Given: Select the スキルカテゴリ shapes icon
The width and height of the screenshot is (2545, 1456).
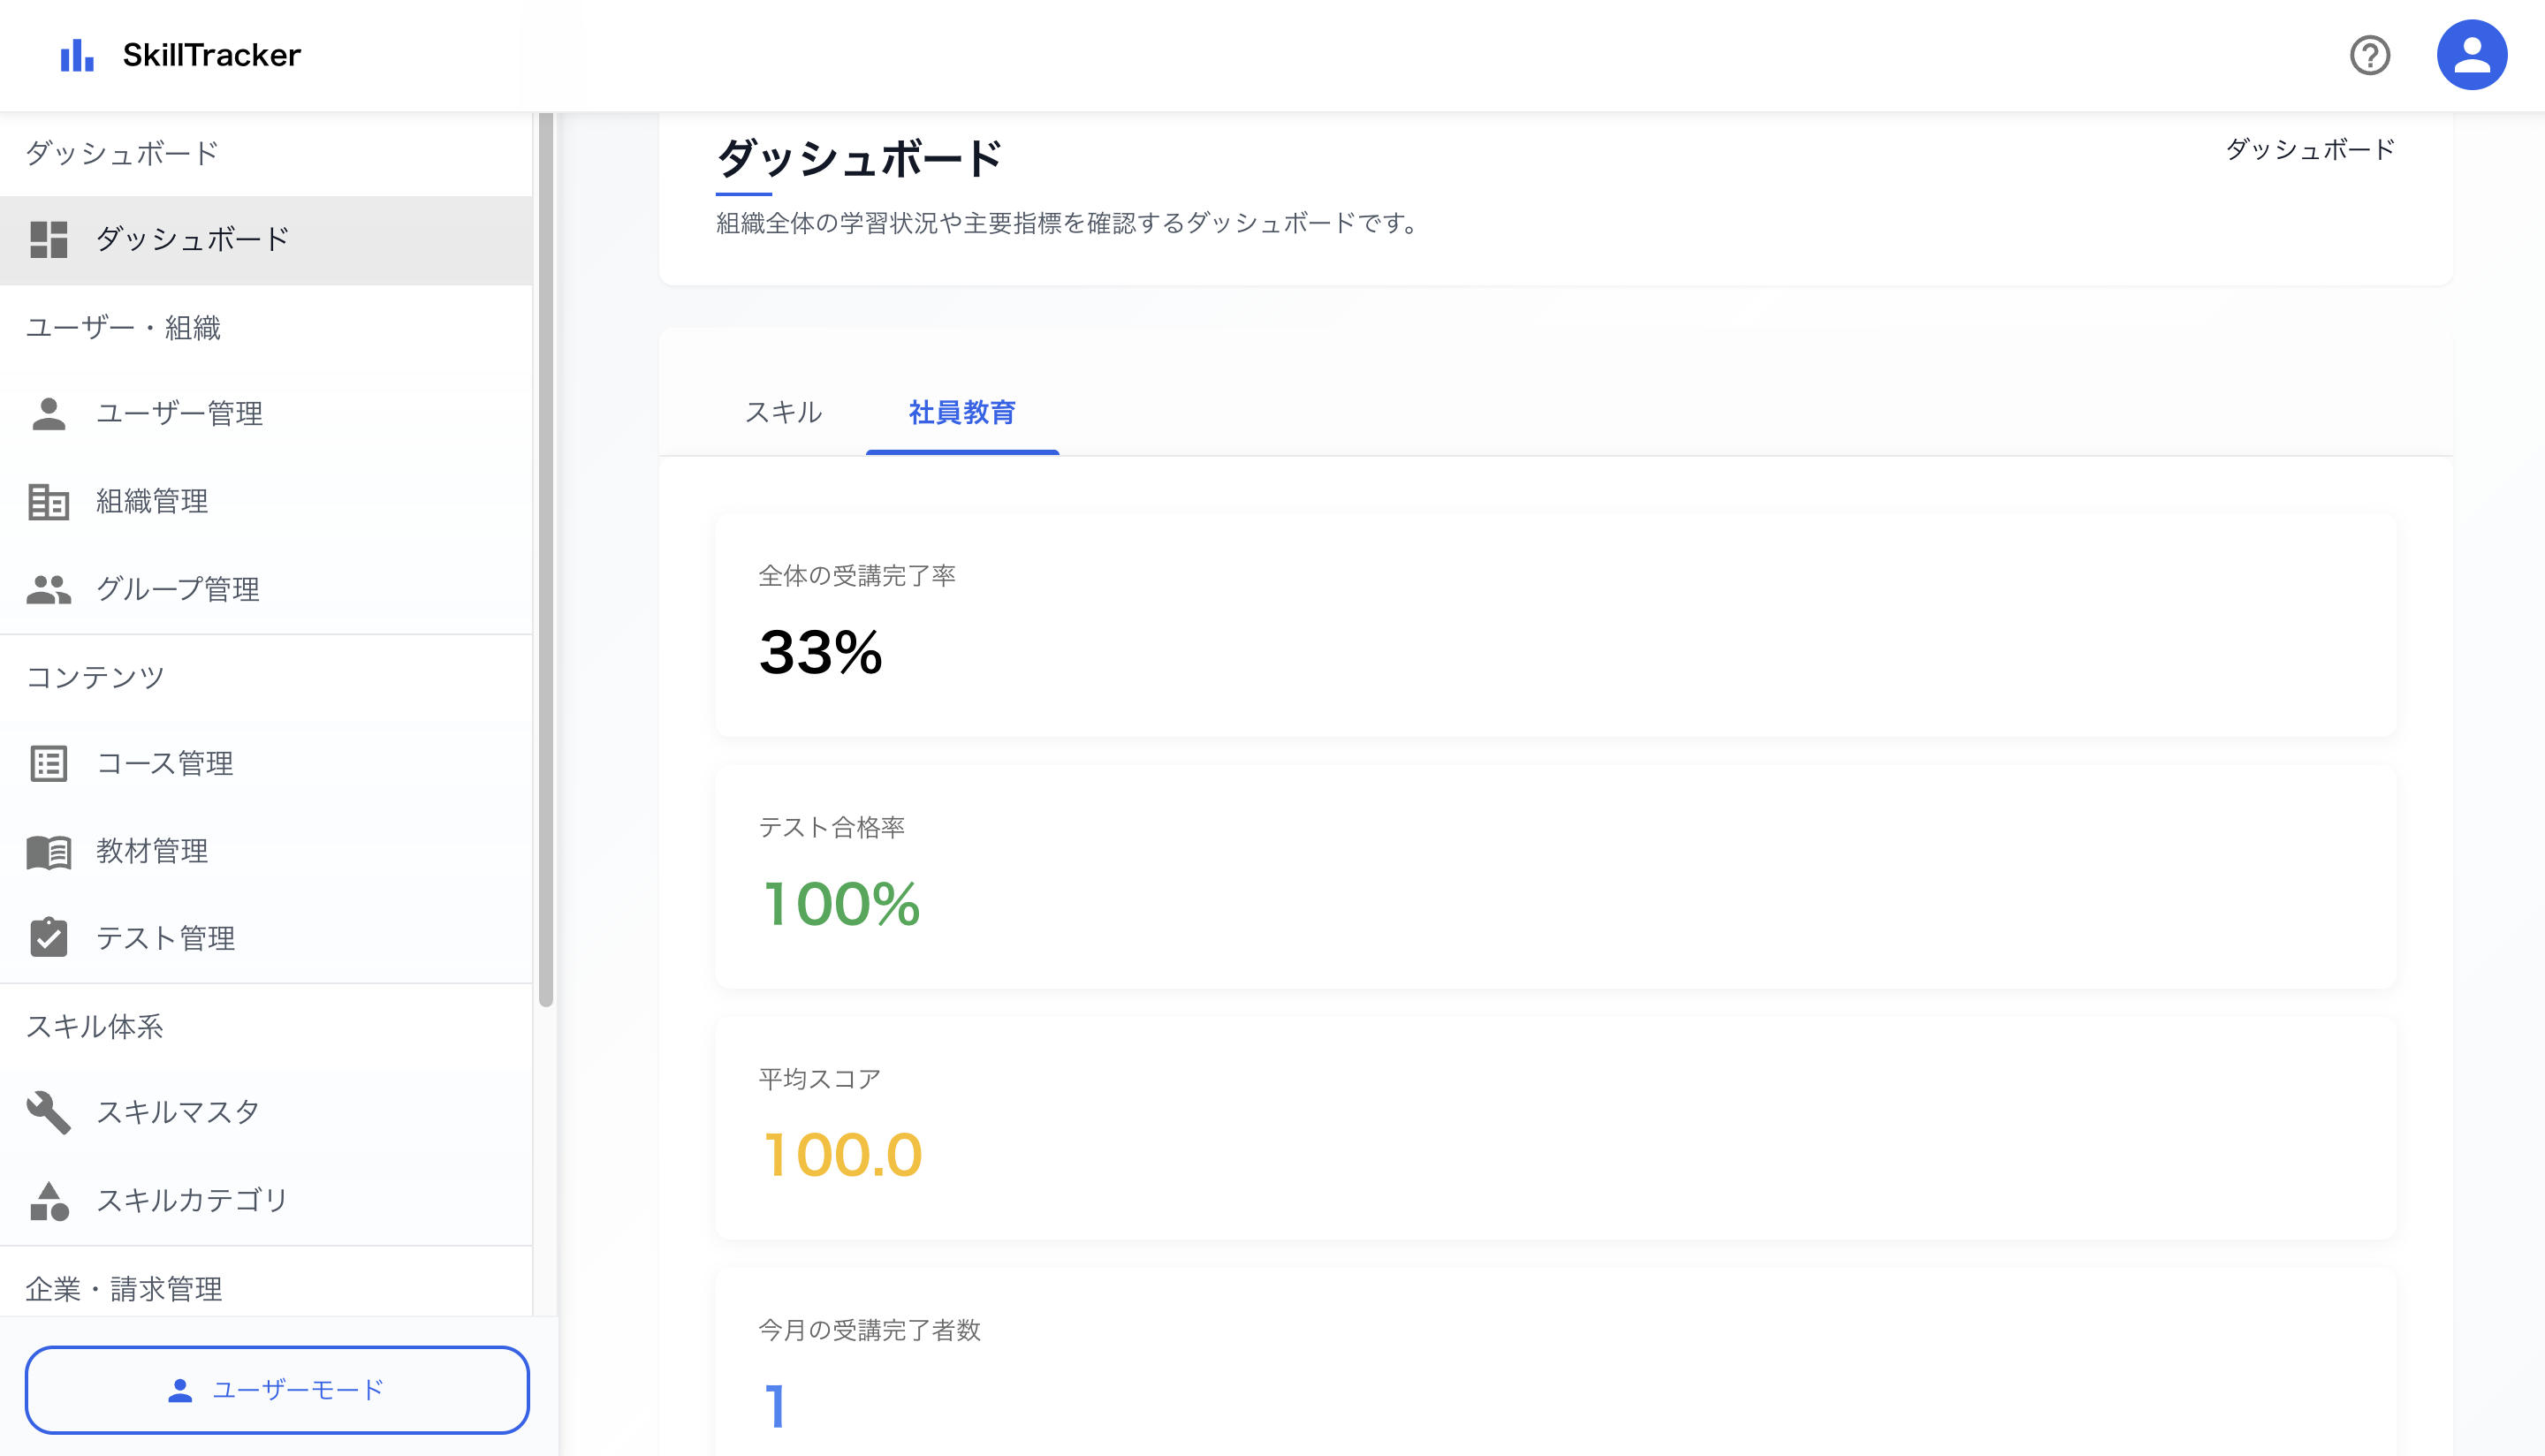Looking at the screenshot, I should (49, 1200).
